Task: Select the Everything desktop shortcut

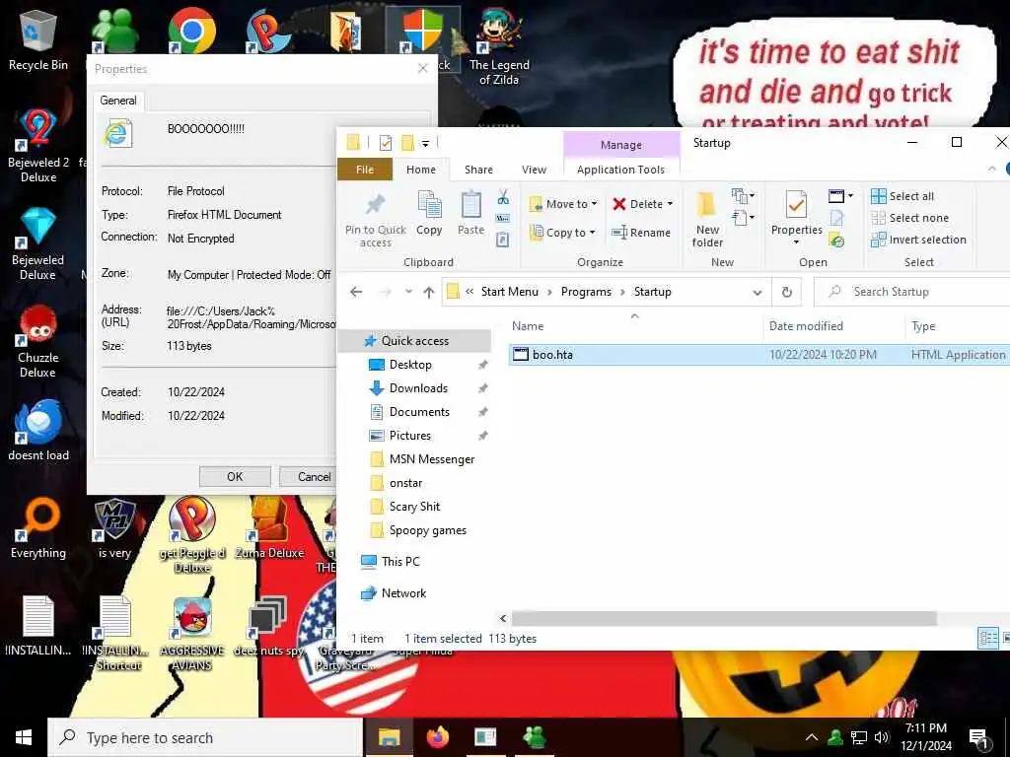Action: tap(38, 528)
